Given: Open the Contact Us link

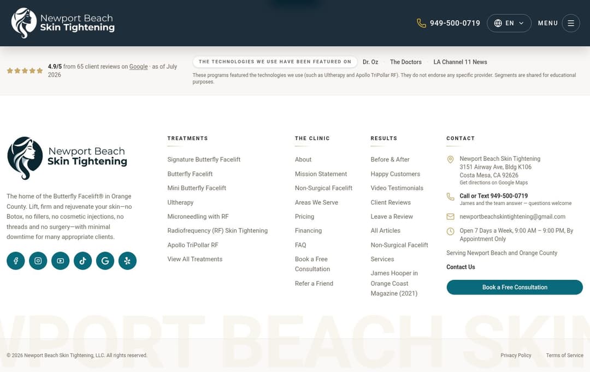Looking at the screenshot, I should [x=461, y=267].
